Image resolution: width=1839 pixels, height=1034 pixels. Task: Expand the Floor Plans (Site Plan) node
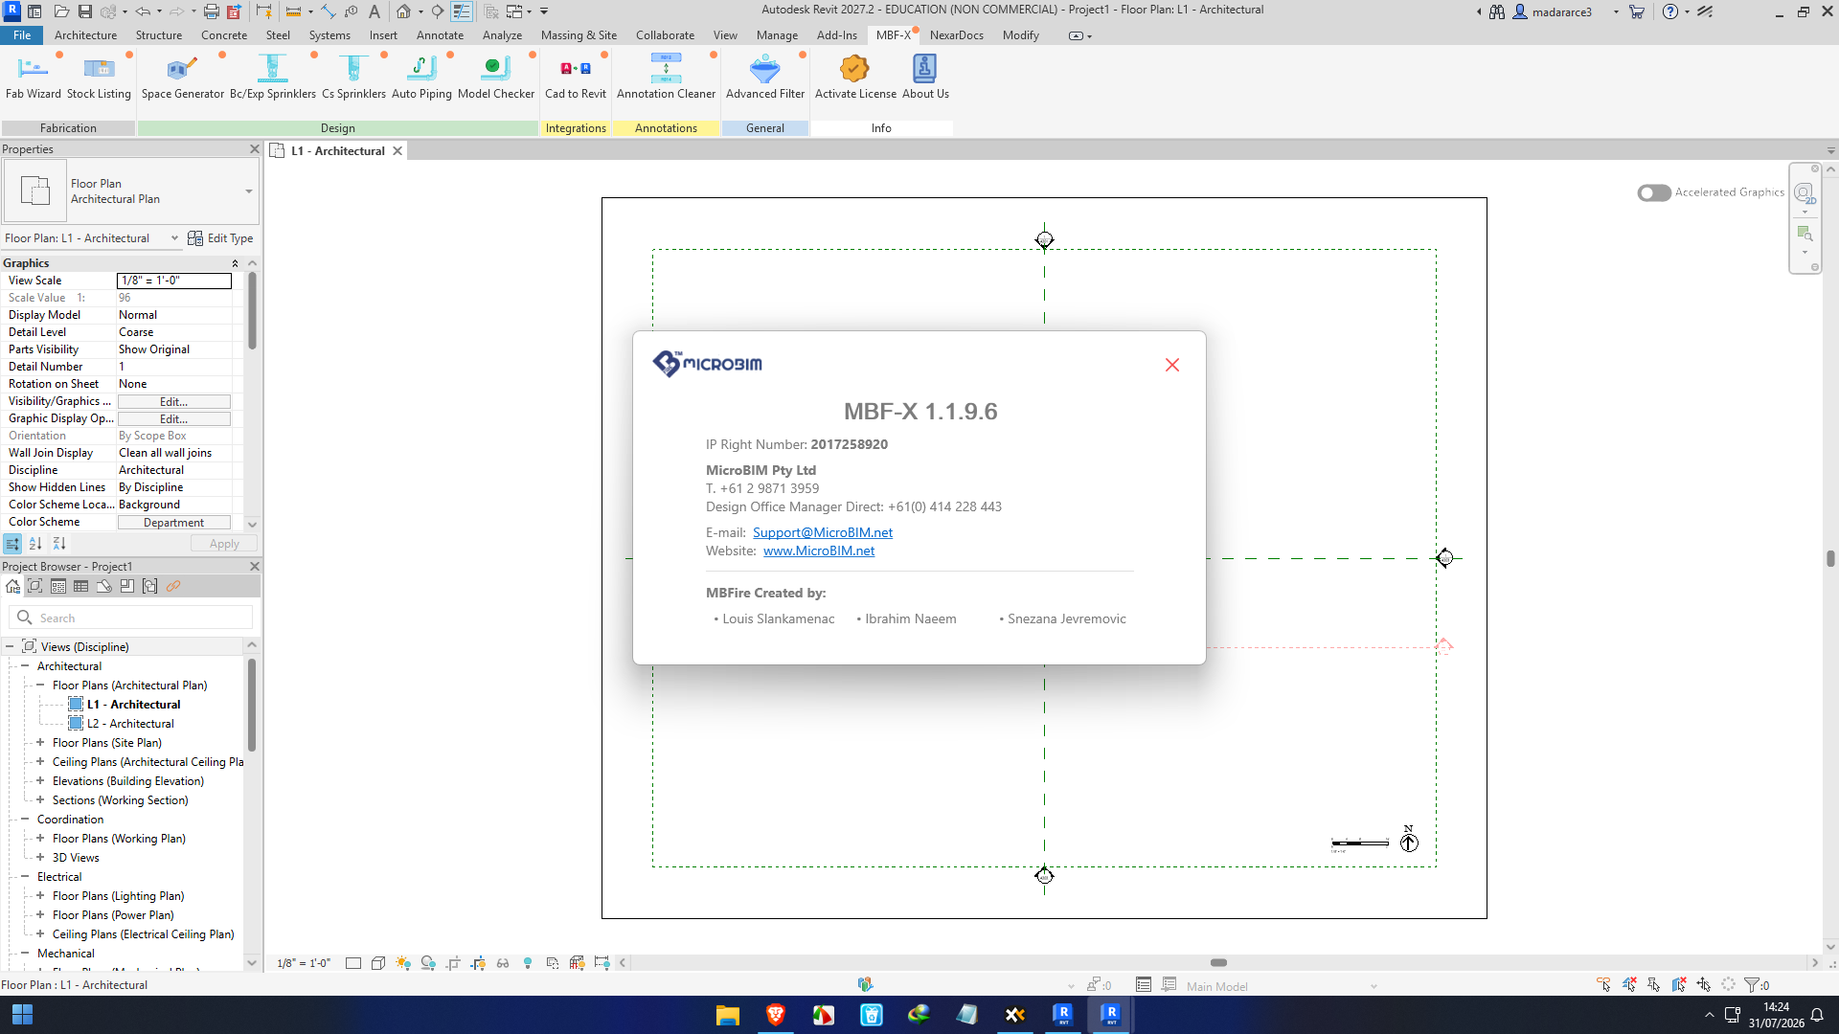click(x=40, y=742)
